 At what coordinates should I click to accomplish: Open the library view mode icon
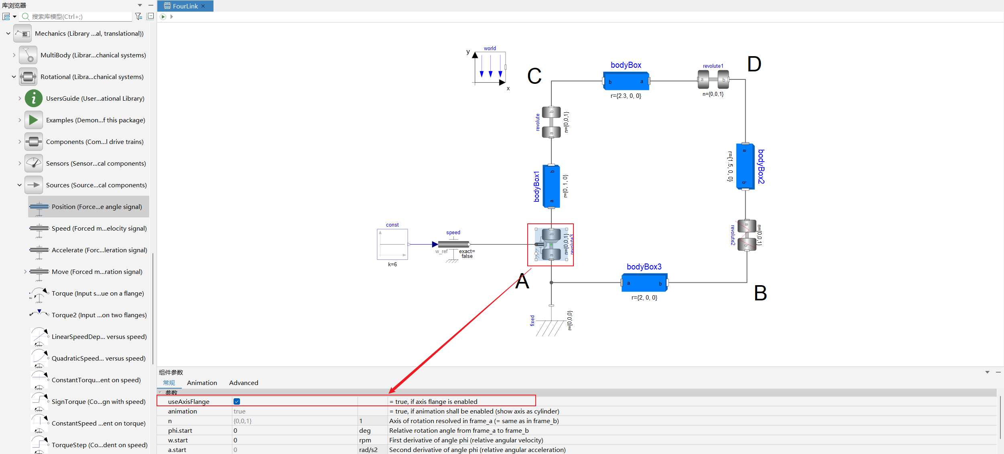click(x=6, y=16)
